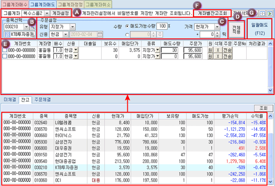Image resolution: width=275 pixels, height=186 pixels.
Task: Click the stock search magnifier icon
Action: click(x=32, y=27)
